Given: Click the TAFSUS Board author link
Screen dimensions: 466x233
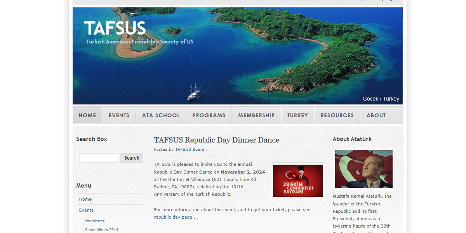Looking at the screenshot, I should click(x=190, y=149).
